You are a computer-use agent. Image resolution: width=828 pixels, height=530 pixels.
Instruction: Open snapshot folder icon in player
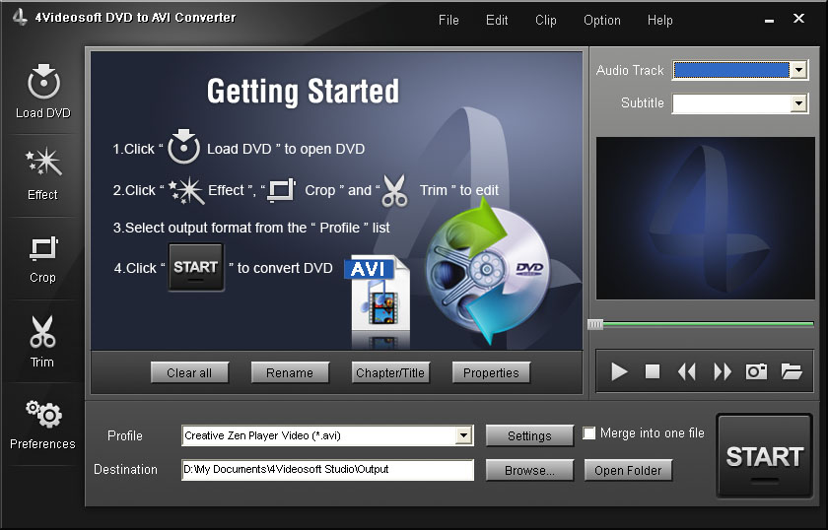[x=792, y=371]
